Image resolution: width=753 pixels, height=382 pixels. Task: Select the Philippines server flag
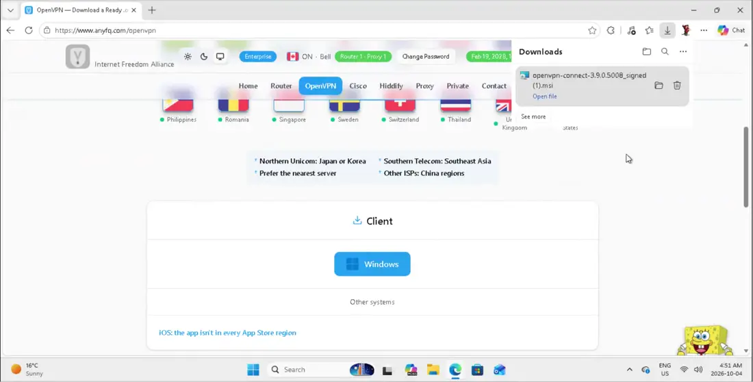coord(178,105)
